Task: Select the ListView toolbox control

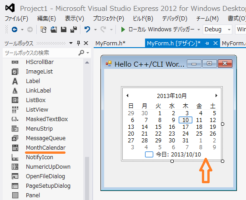Action: coord(37,110)
